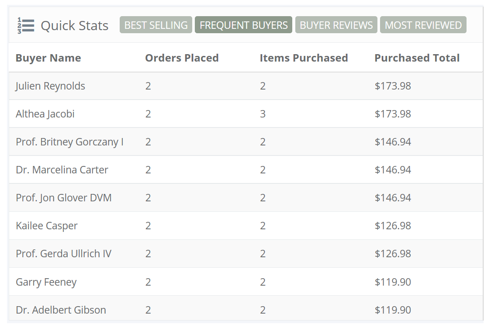Select Prof. Gerda Ullrich IV's row
The width and height of the screenshot is (491, 328).
tap(64, 253)
